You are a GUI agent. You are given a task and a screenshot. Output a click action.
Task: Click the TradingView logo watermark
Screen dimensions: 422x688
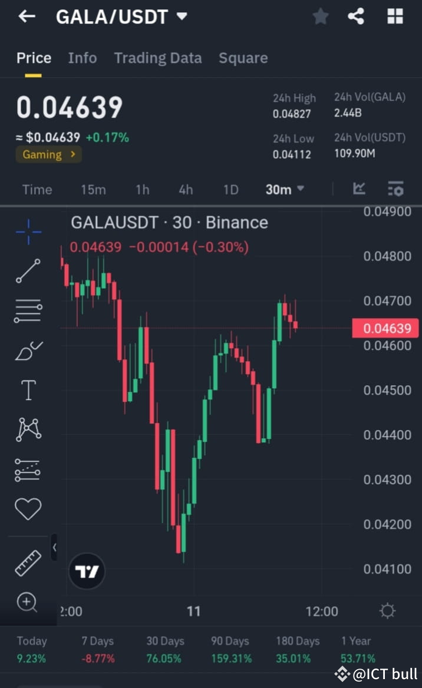87,570
